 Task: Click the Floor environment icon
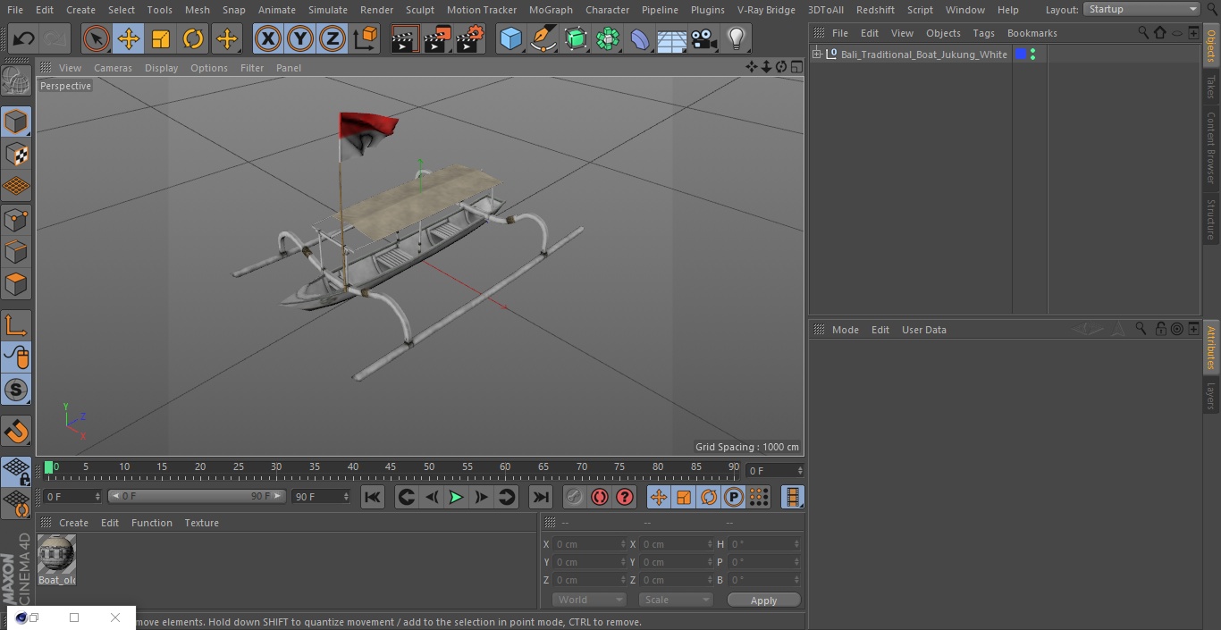[x=672, y=38]
